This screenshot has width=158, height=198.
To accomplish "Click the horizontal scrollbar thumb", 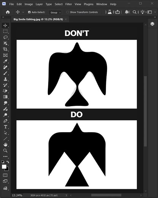I will point(106,195).
